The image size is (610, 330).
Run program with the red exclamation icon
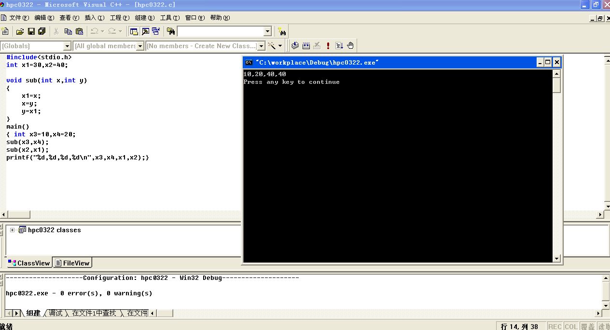328,46
